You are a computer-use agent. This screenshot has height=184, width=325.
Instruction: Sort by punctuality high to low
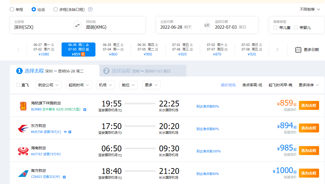[252, 85]
